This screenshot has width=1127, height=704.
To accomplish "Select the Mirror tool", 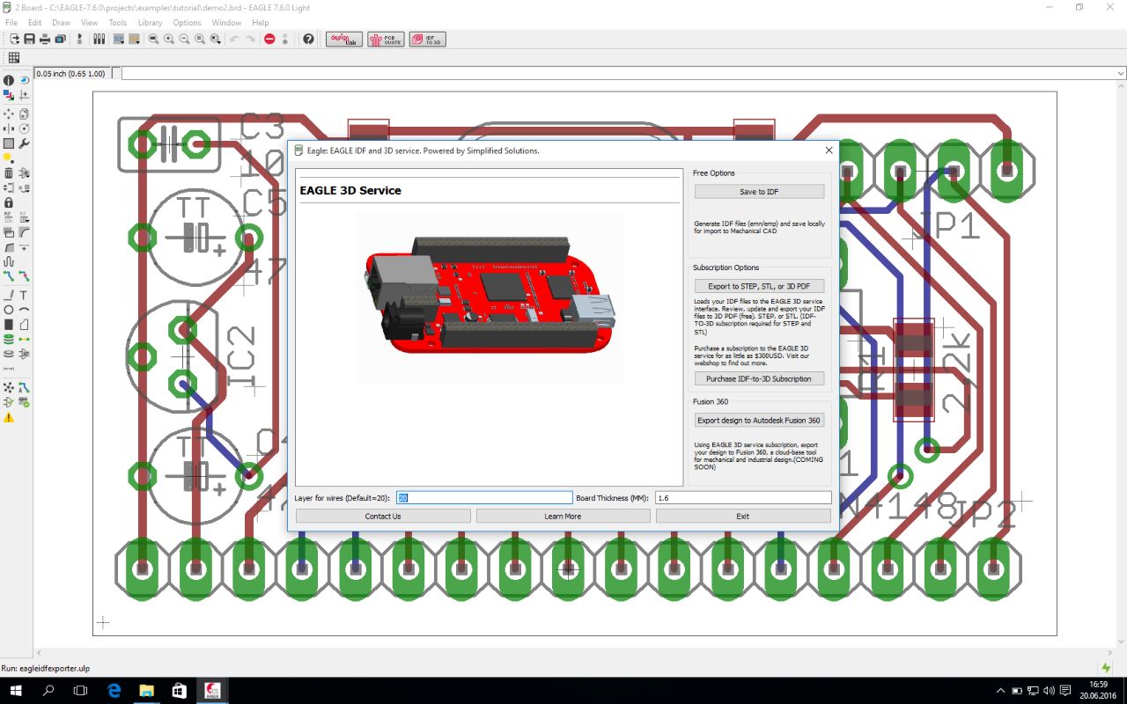I will point(9,128).
